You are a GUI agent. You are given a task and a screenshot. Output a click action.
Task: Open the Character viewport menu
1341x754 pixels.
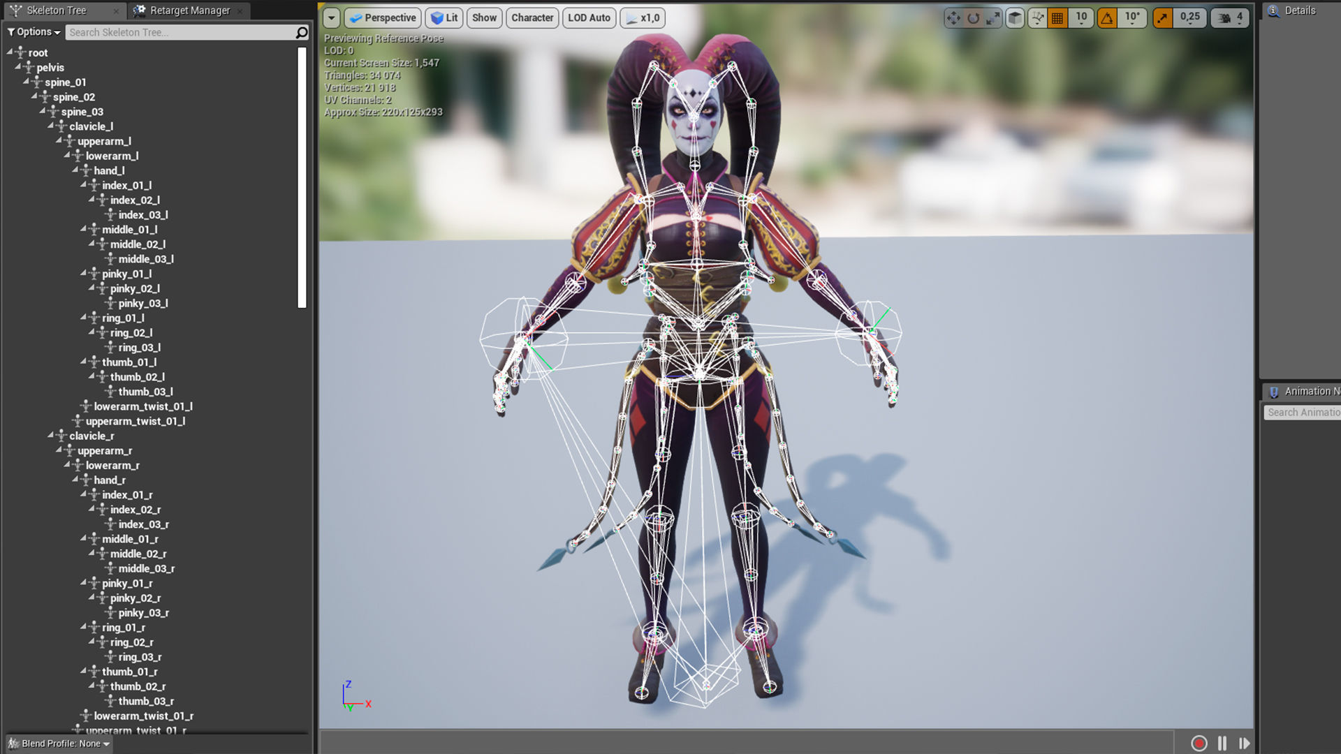532,18
